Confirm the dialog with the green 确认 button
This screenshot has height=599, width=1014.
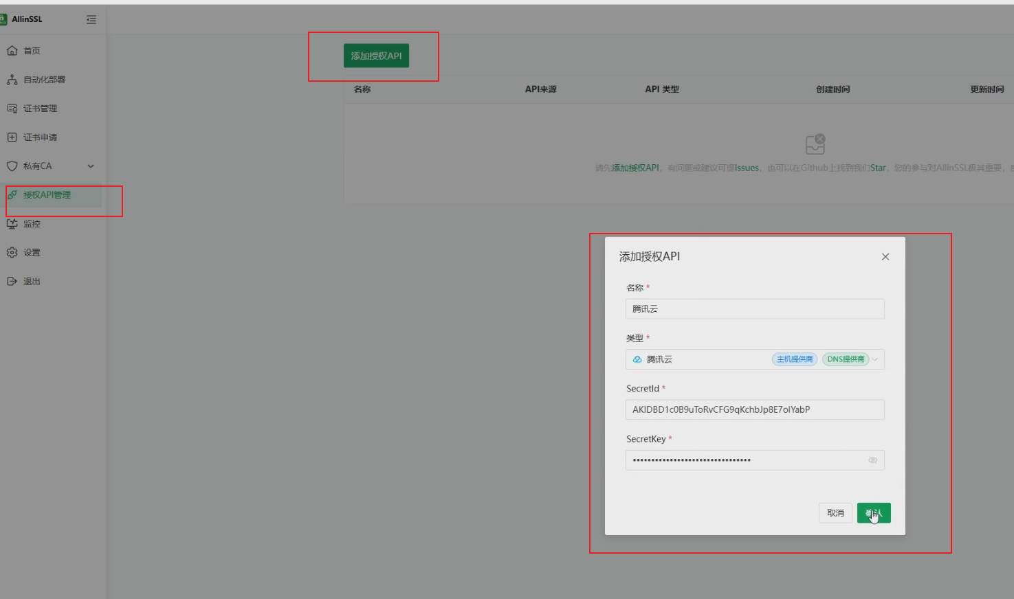coord(873,513)
